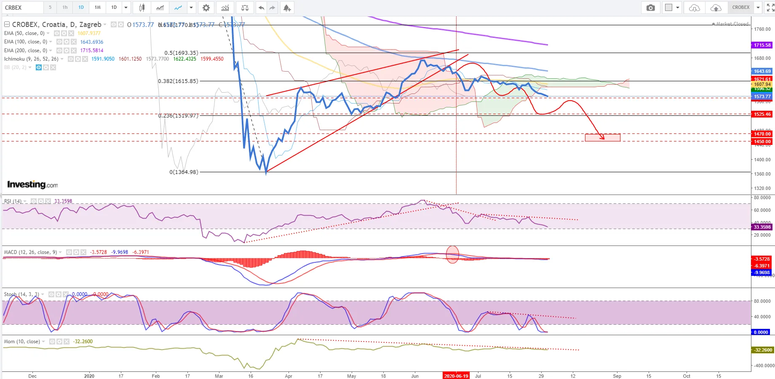Expand the chart style dropdown arrow
This screenshot has height=379, width=775.
[191, 8]
